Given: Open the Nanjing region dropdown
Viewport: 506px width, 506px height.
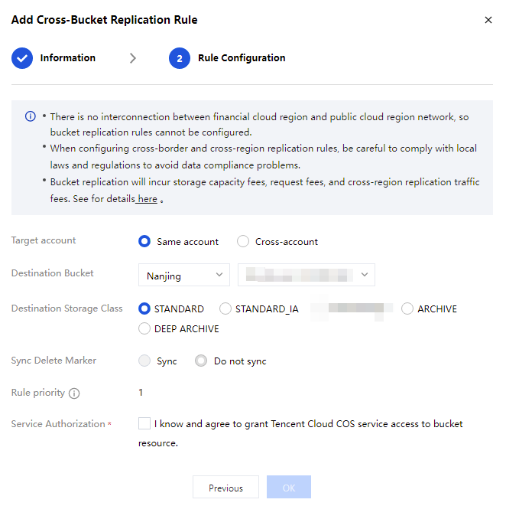Looking at the screenshot, I should 183,275.
